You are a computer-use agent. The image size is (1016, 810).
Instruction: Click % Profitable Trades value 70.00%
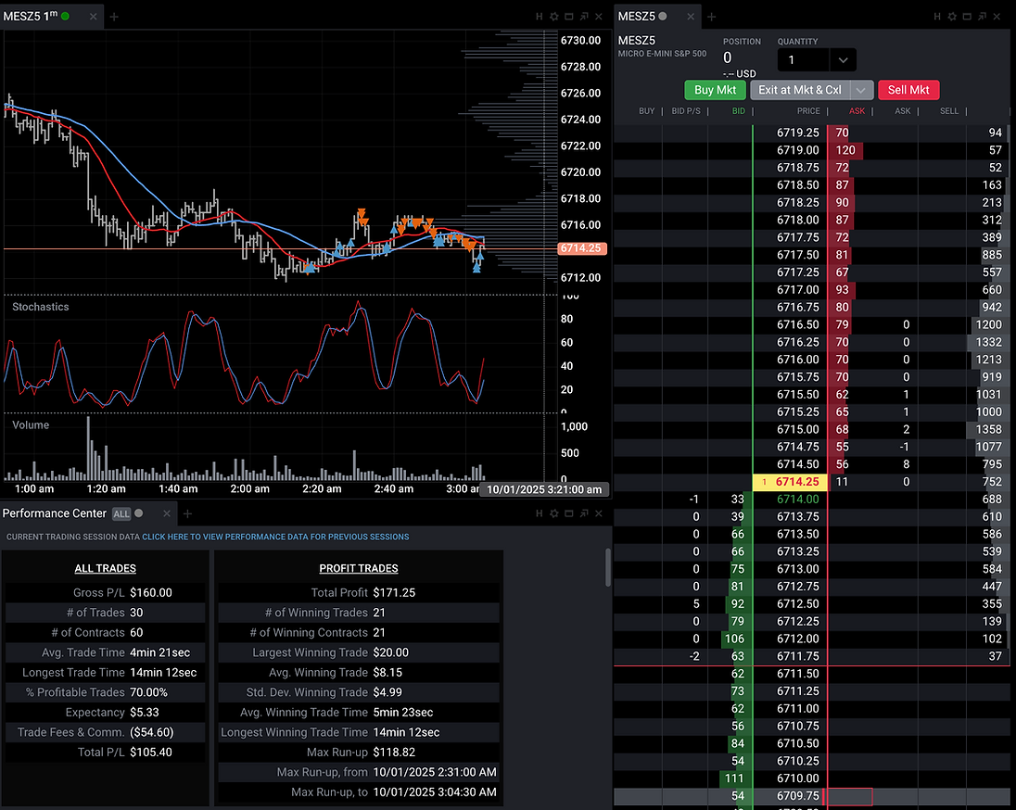(x=148, y=692)
